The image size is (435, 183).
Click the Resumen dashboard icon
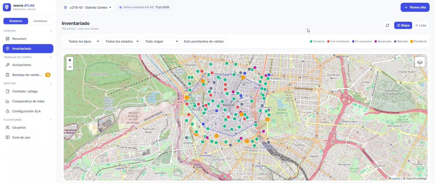[x=7, y=39]
